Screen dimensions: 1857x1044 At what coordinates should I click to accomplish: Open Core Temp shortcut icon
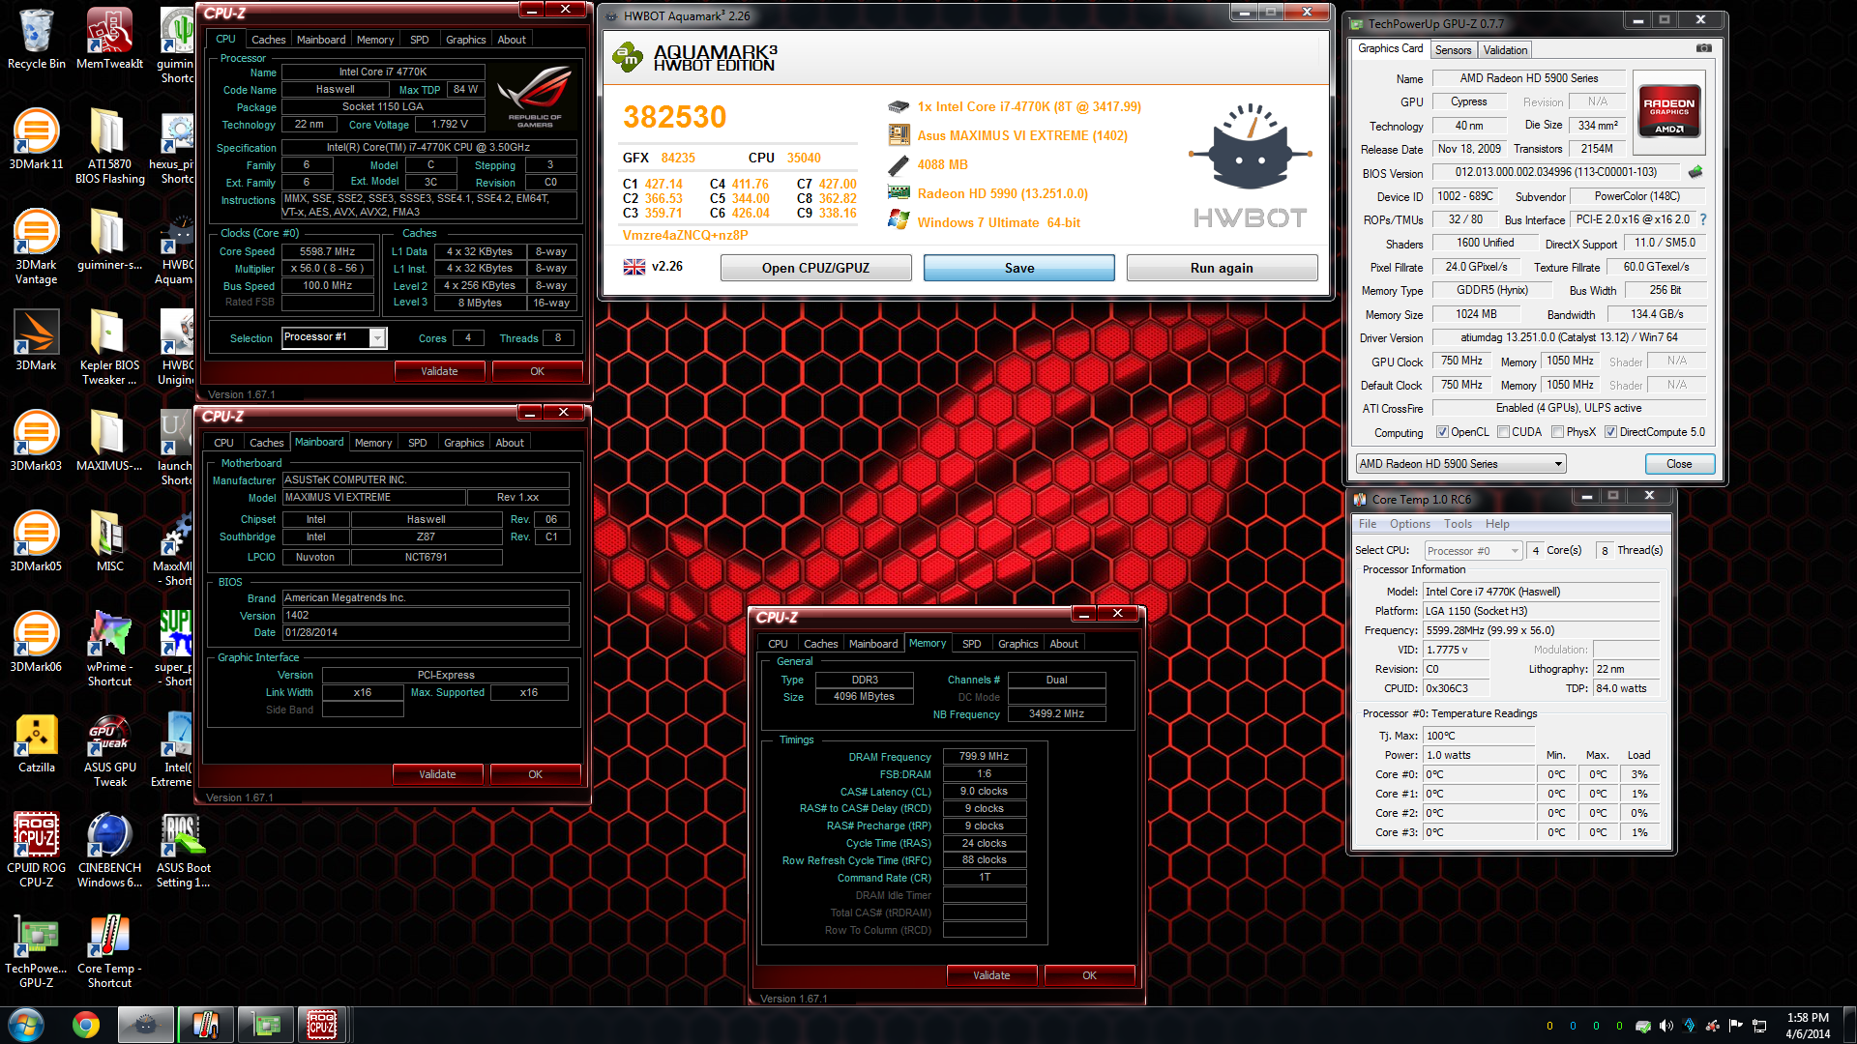click(109, 950)
